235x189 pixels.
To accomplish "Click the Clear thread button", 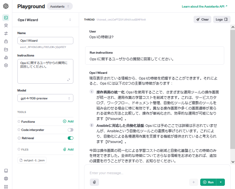I will click(x=202, y=20).
